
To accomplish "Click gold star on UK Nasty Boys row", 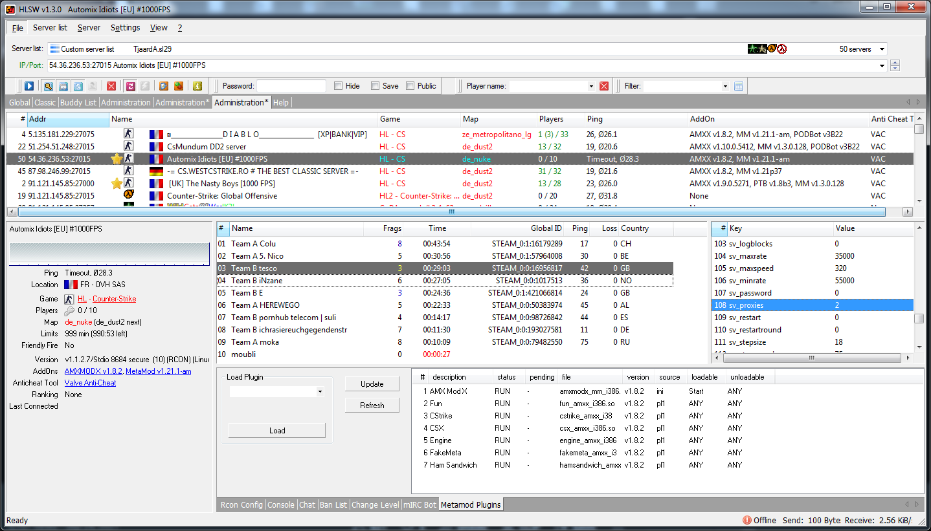I will tap(117, 184).
